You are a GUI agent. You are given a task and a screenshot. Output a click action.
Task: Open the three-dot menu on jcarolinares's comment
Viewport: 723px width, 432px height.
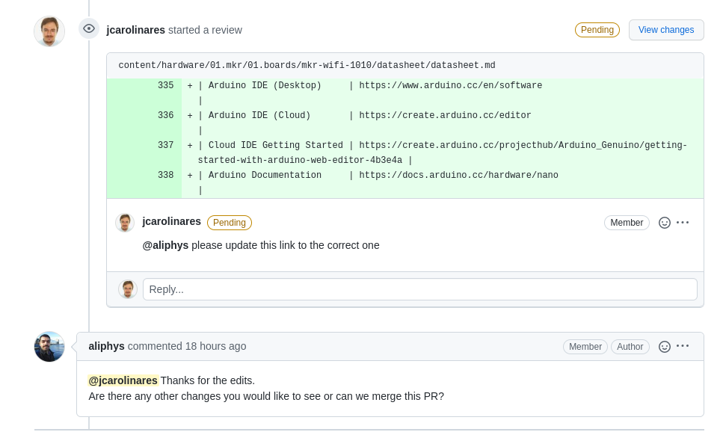click(683, 223)
